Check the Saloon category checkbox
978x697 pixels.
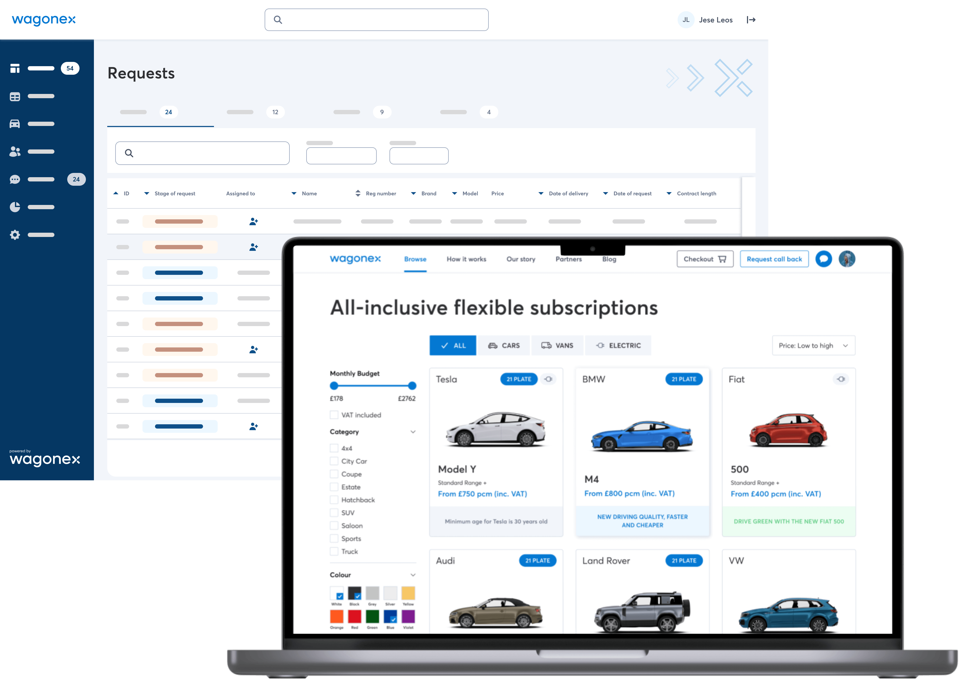tap(334, 525)
